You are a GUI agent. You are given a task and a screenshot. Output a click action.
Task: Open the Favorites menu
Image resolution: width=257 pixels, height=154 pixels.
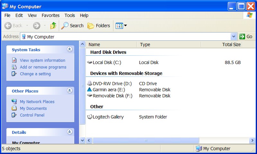[x=50, y=15]
